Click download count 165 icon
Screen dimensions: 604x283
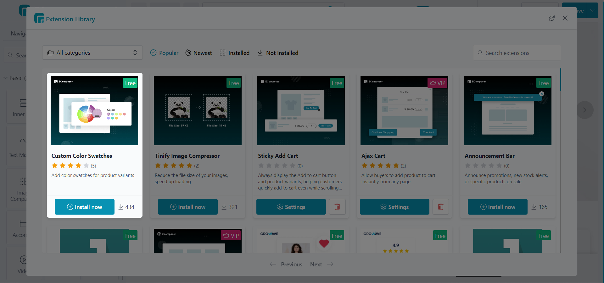click(x=534, y=207)
